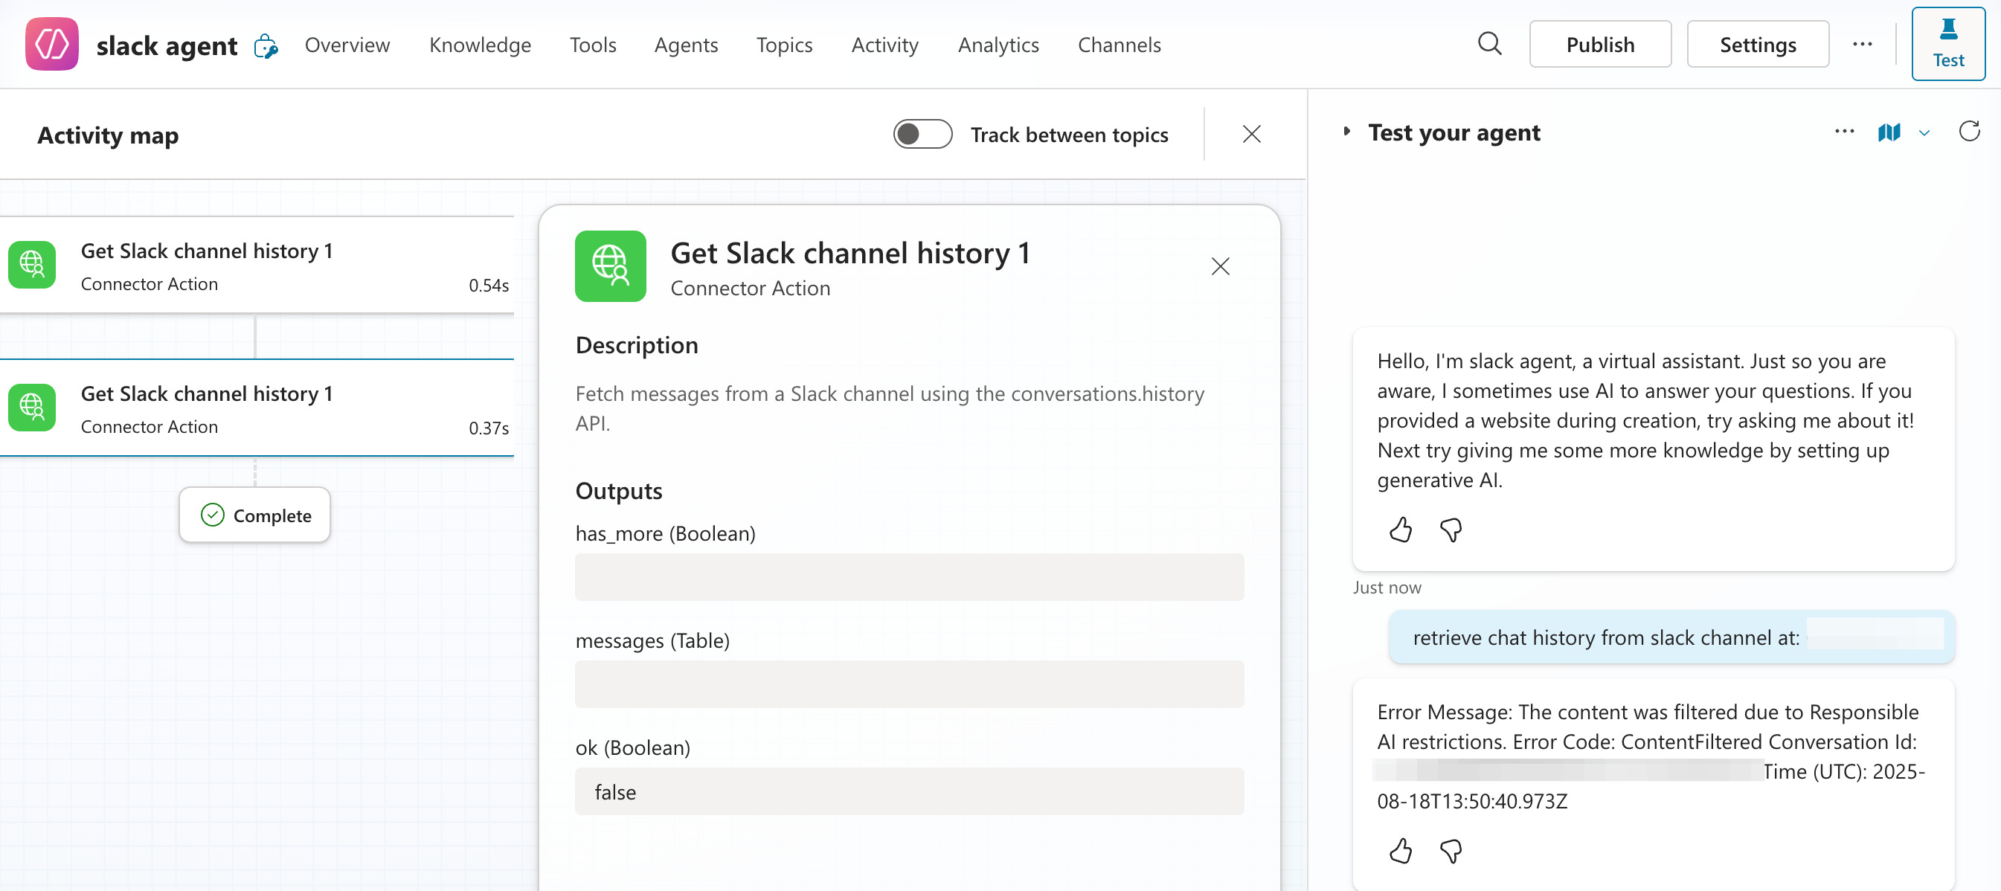Image resolution: width=2001 pixels, height=891 pixels.
Task: Click the agent edit icon beside slack agent
Action: click(x=266, y=46)
